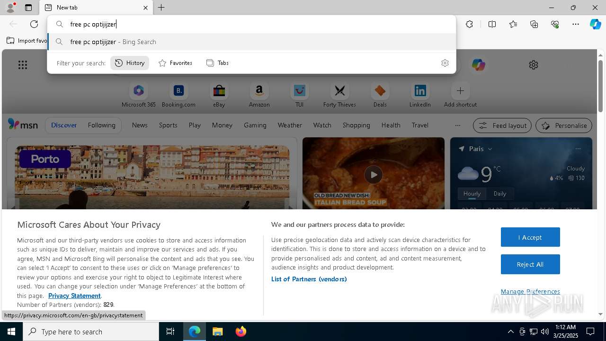Open Forty Thieves shortcut tile
Viewport: 606px width, 341px height.
339,95
